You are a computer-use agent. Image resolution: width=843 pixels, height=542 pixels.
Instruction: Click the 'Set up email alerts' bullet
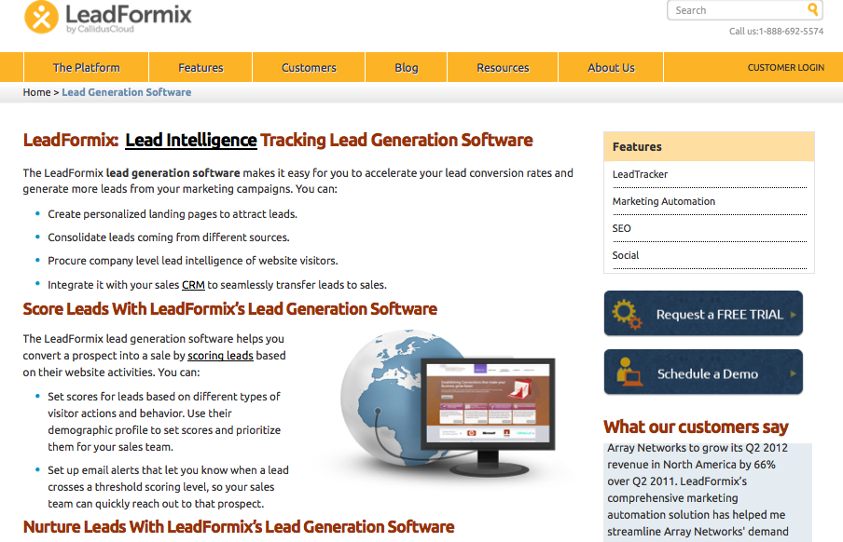pyautogui.click(x=168, y=487)
